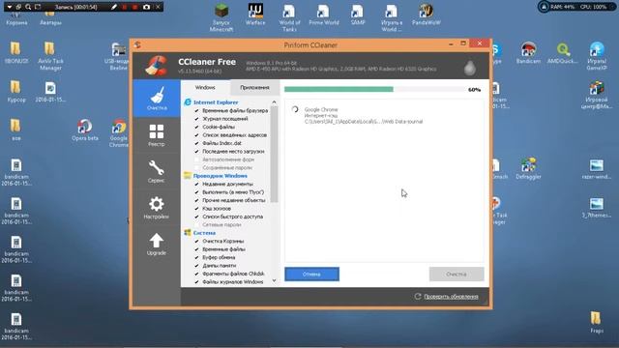Viewport: 619px width, 348px height.
Task: Click the cleaner list scroll-down arrow
Action: [274, 281]
